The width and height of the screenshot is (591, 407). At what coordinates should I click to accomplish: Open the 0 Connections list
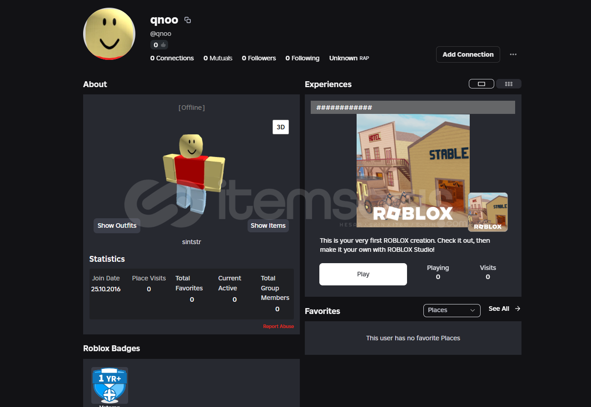pos(172,58)
